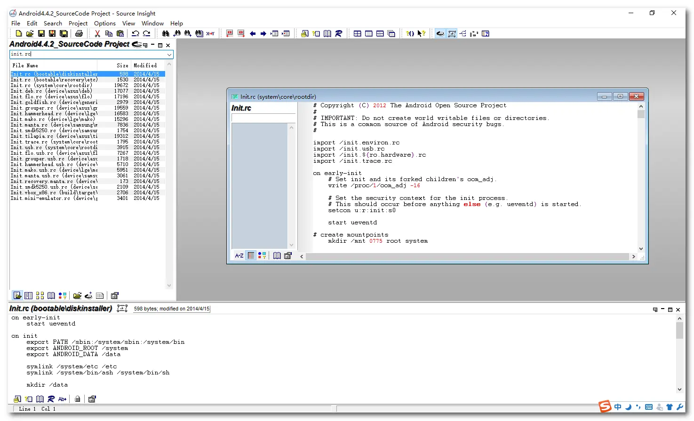Click the symbol filter field in Init.rc window
Viewport: 694px width, 421px height.
click(x=263, y=118)
